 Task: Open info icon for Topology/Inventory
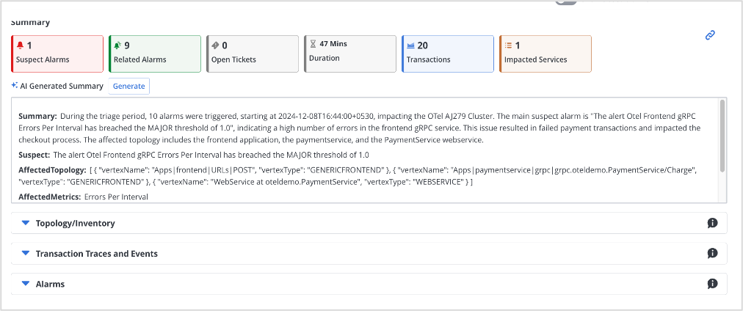click(x=711, y=224)
